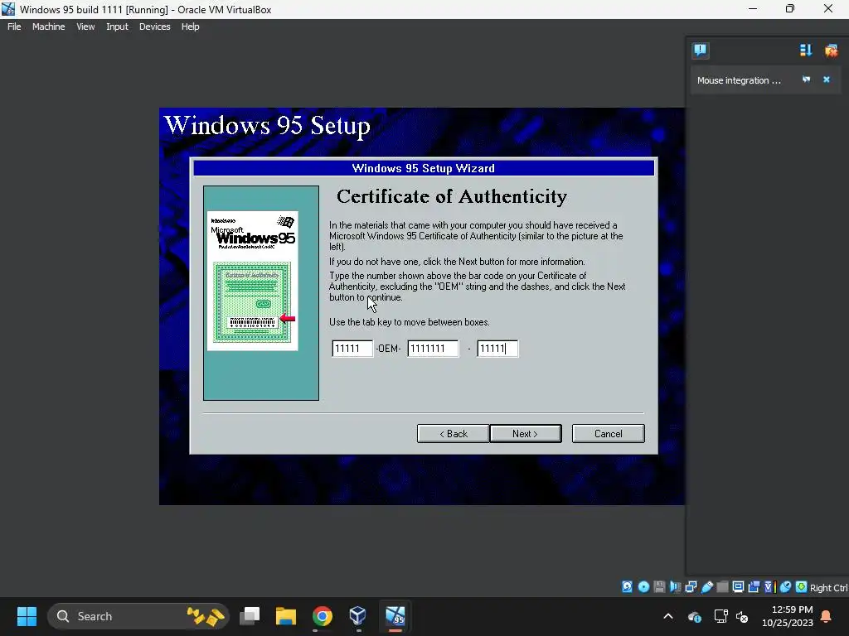The width and height of the screenshot is (849, 636).
Task: Open the Help menu
Action: [x=190, y=26]
